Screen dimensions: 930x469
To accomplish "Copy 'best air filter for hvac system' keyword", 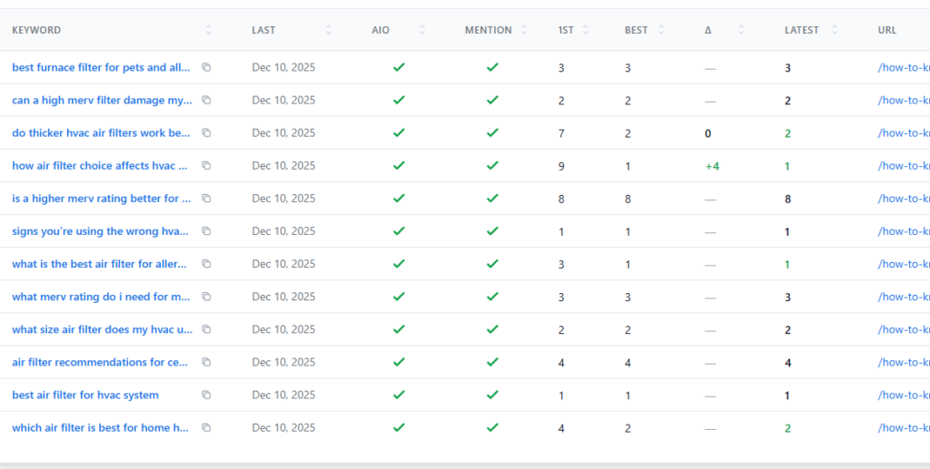I will 206,395.
